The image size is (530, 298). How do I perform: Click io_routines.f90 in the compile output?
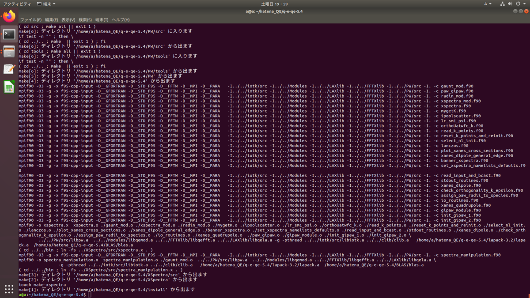point(459,200)
